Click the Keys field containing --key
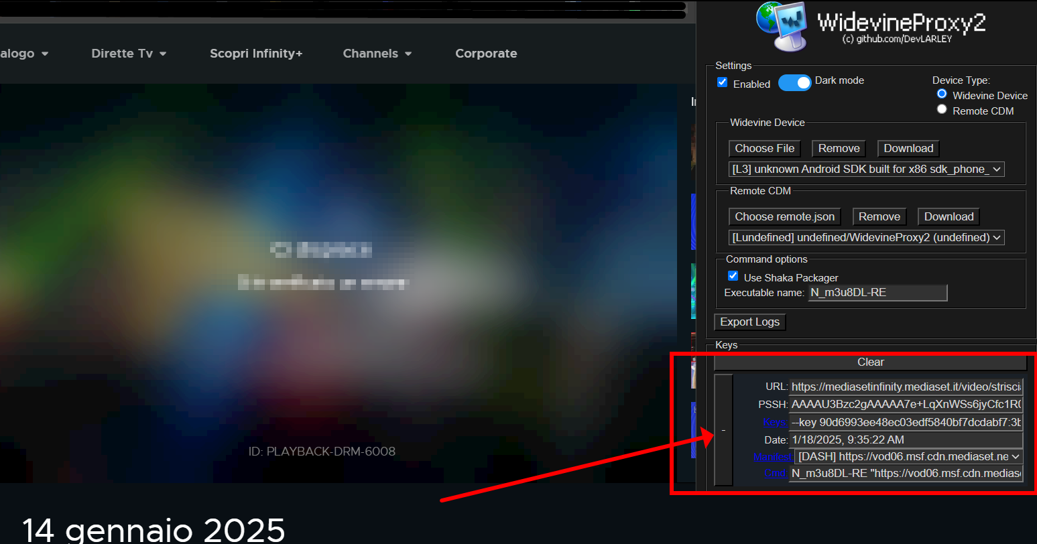The width and height of the screenshot is (1037, 544). click(906, 422)
